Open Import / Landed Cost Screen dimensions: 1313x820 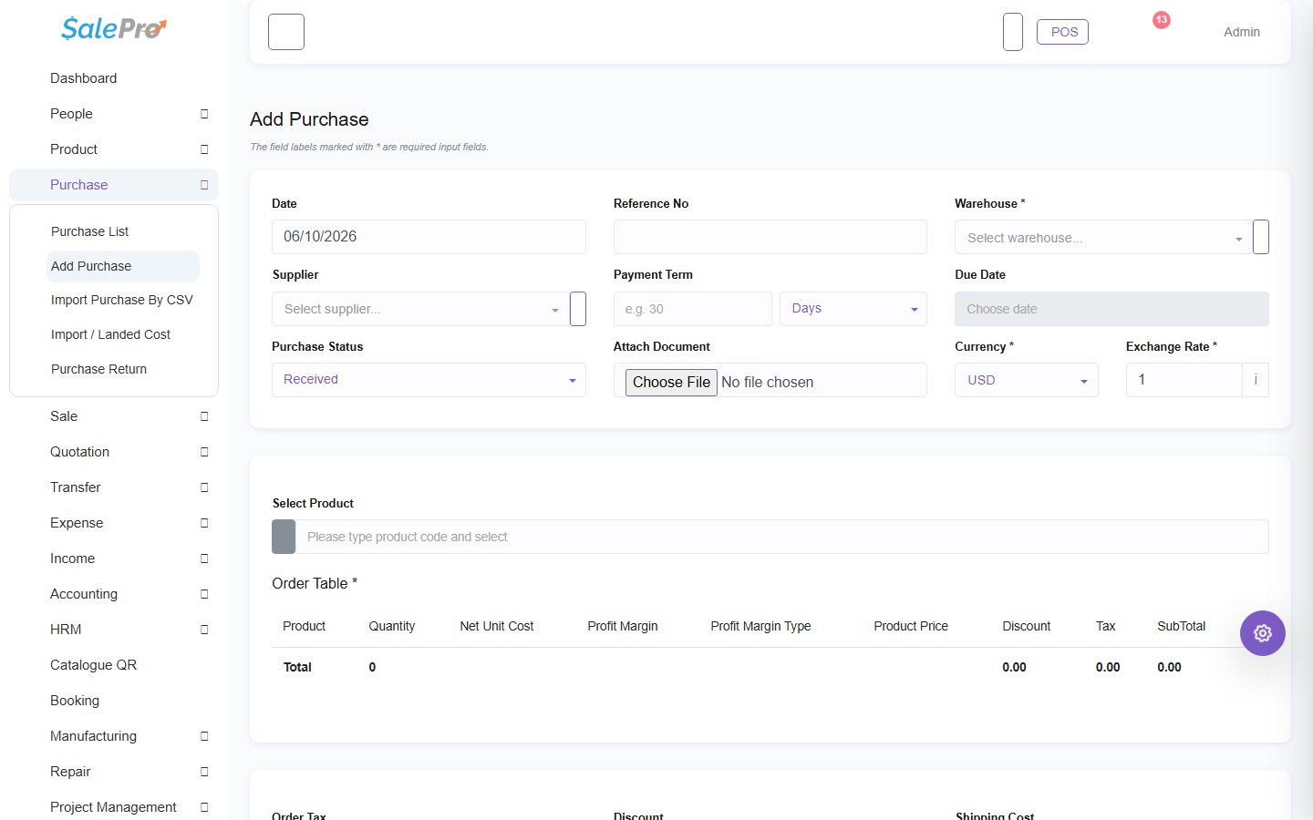point(123,334)
